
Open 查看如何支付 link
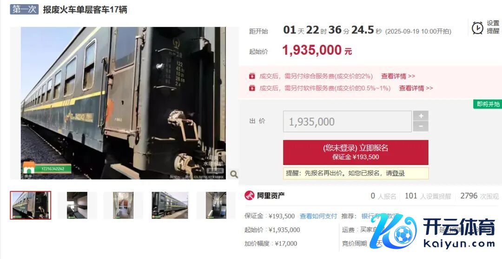pyautogui.click(x=318, y=216)
